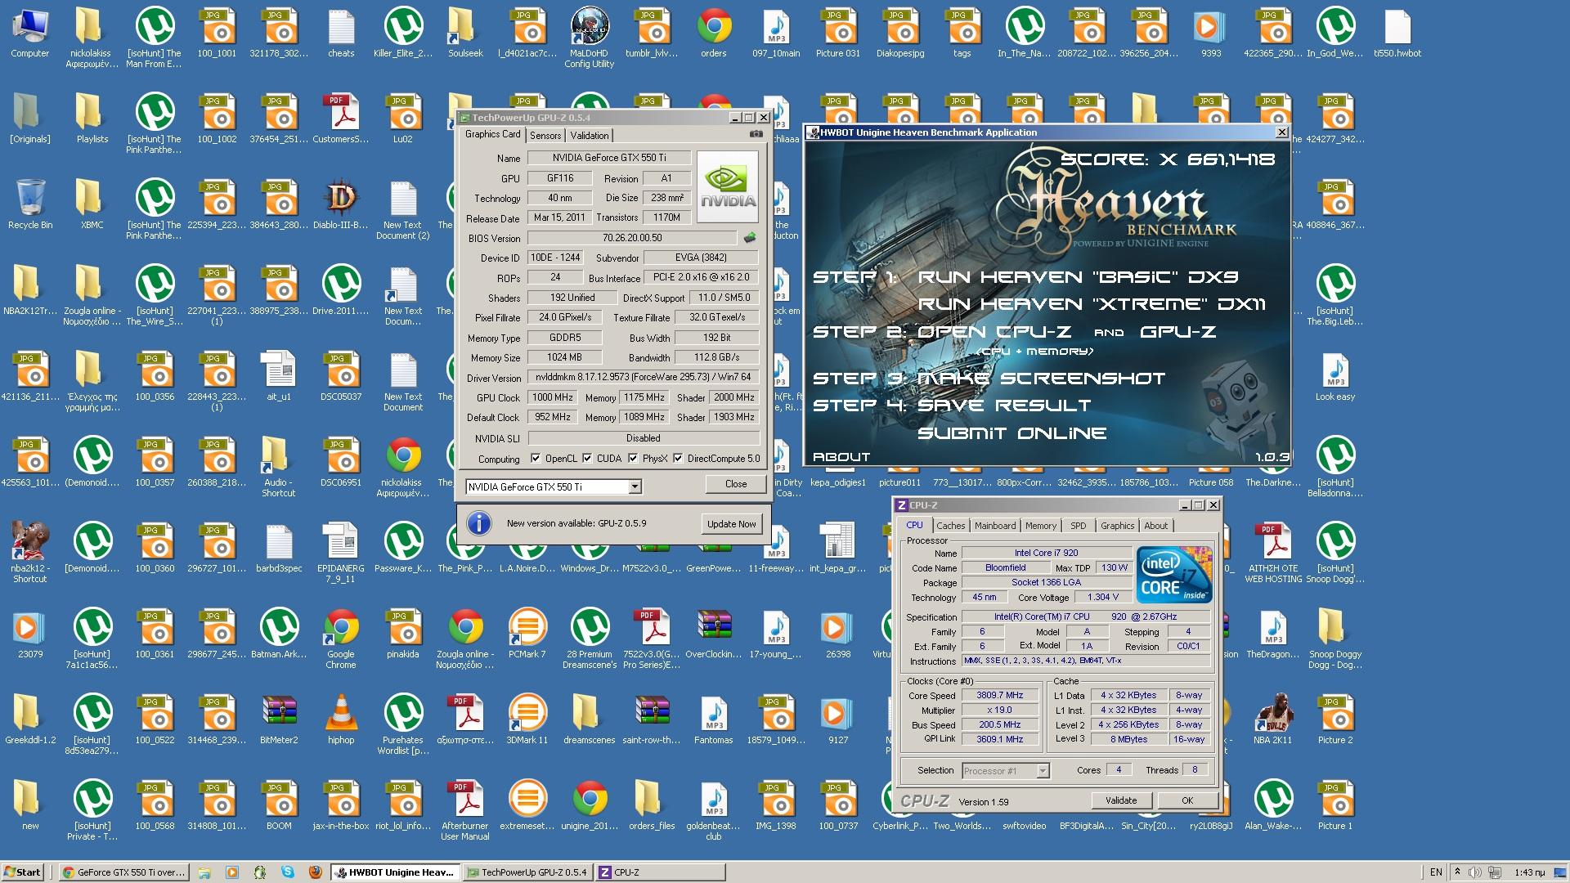
Task: Click the Driver Version field in GPU-Z
Action: pos(643,378)
